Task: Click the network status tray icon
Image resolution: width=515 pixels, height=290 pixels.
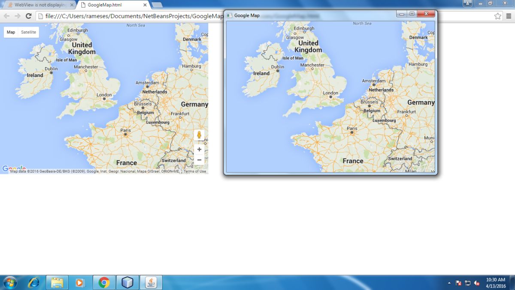Action: tap(467, 283)
